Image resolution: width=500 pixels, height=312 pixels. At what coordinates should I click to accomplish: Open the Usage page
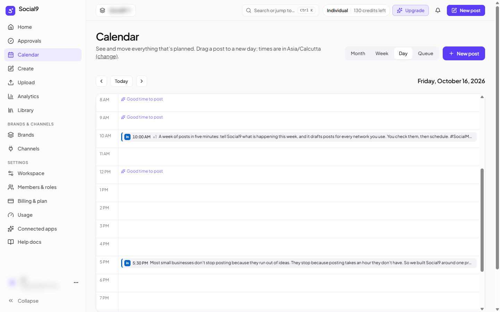tap(43, 215)
